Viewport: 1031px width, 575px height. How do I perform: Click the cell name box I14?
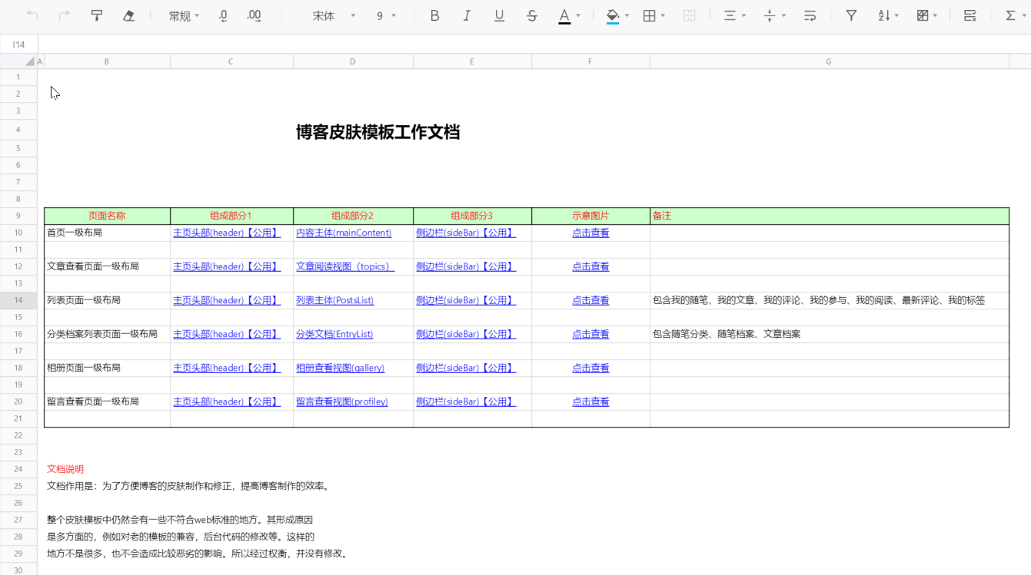click(x=18, y=45)
